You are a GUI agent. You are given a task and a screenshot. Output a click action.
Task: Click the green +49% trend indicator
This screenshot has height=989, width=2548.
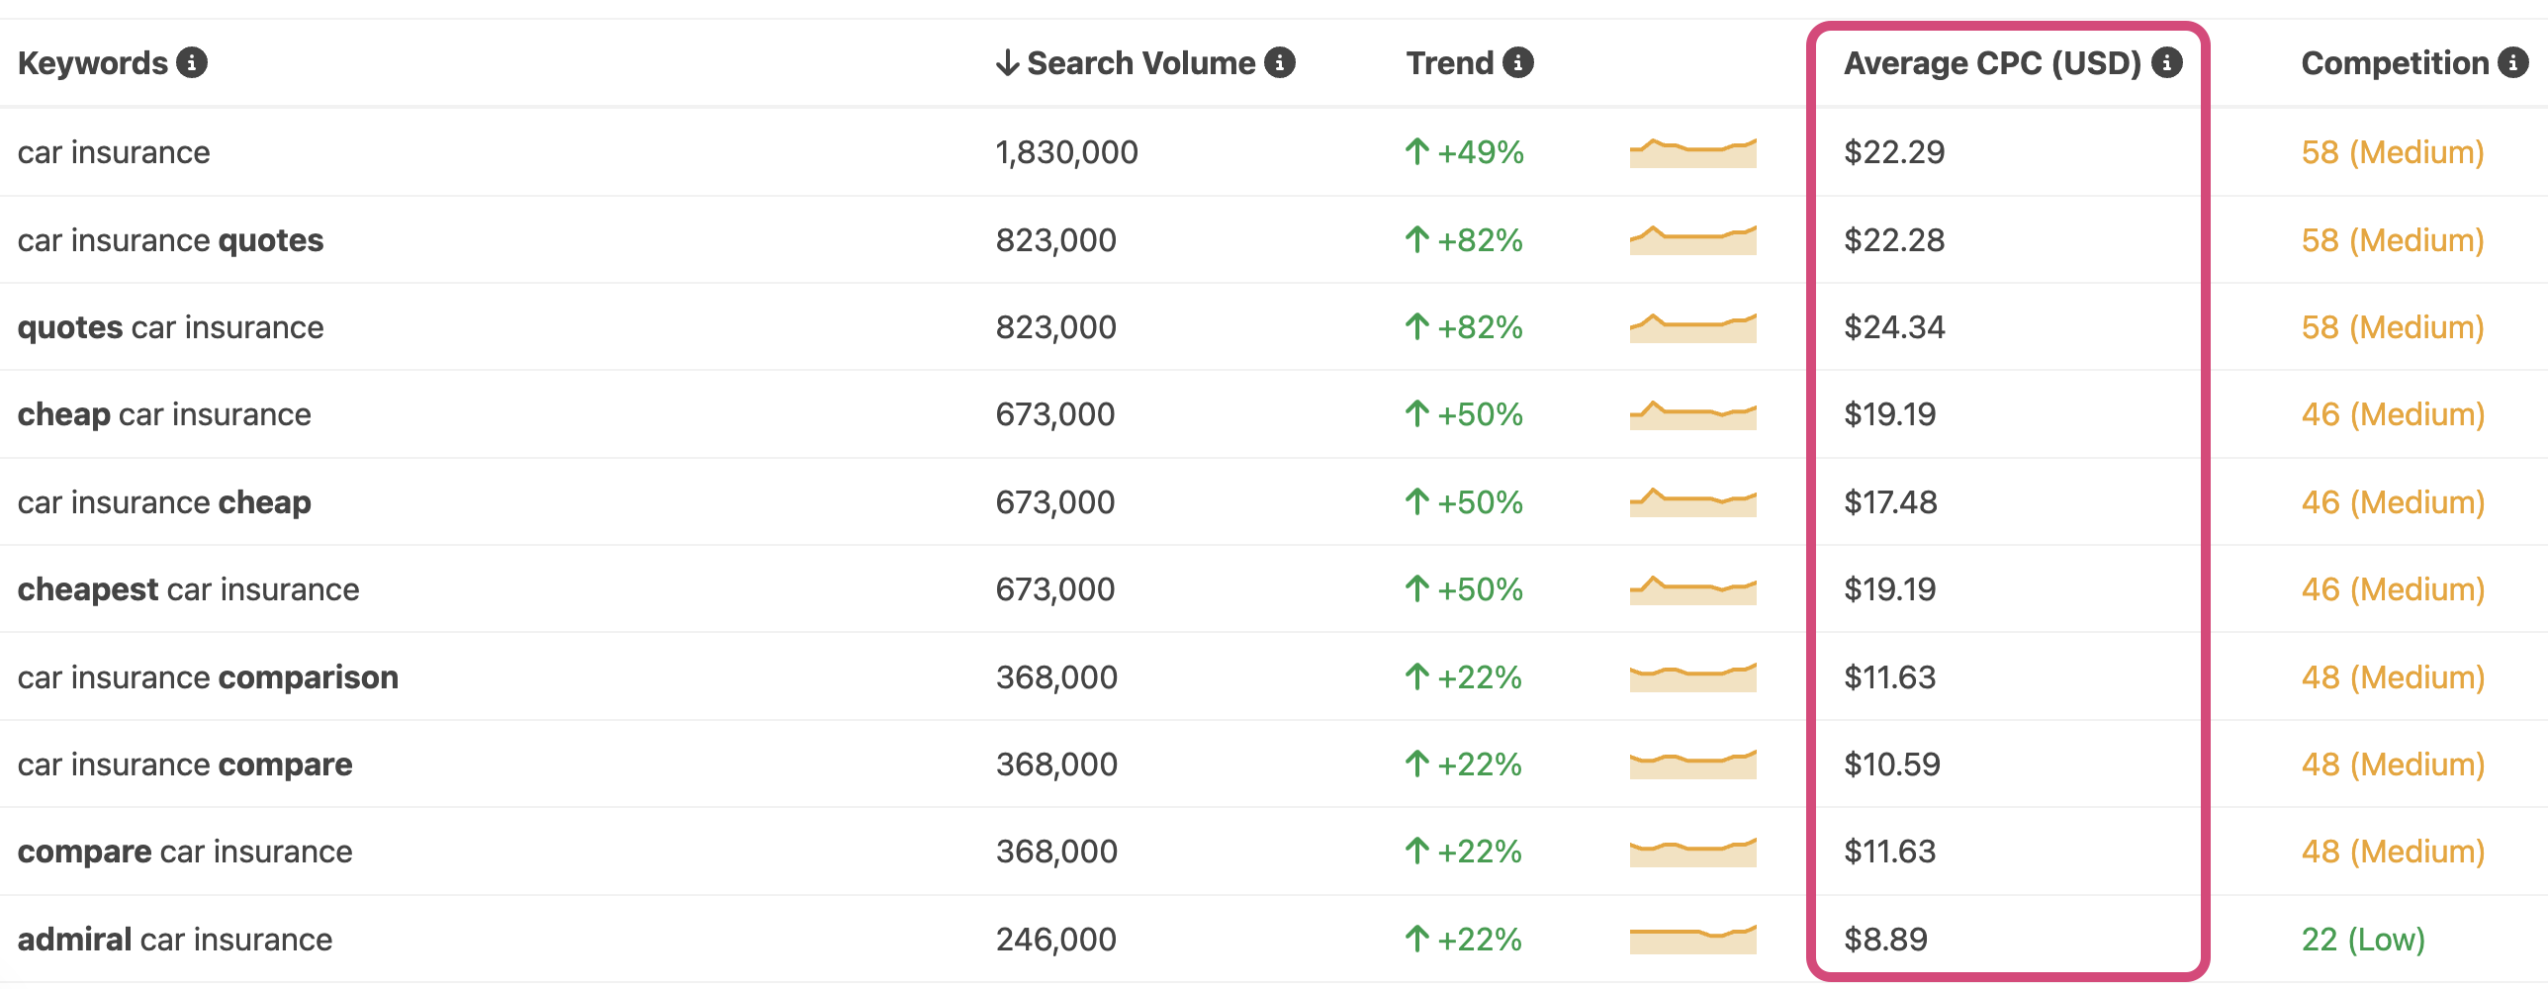pos(1464,152)
